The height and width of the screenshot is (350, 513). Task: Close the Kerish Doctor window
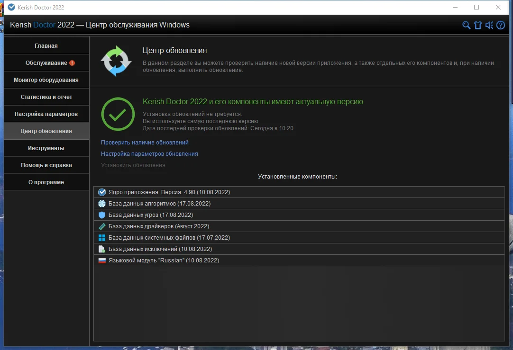click(x=498, y=7)
